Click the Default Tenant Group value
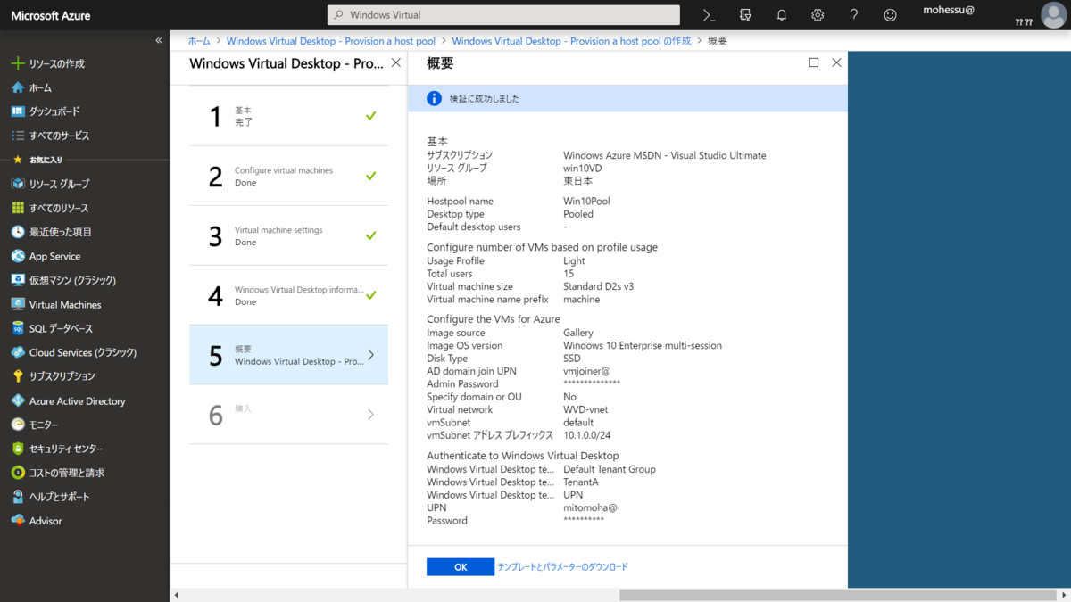Screen dimensions: 1071x602 tap(610, 469)
